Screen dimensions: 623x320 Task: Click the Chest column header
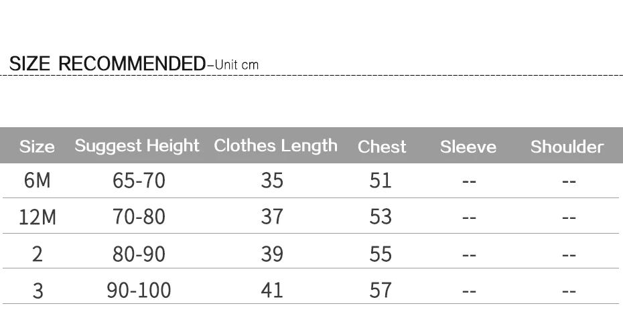(x=382, y=147)
